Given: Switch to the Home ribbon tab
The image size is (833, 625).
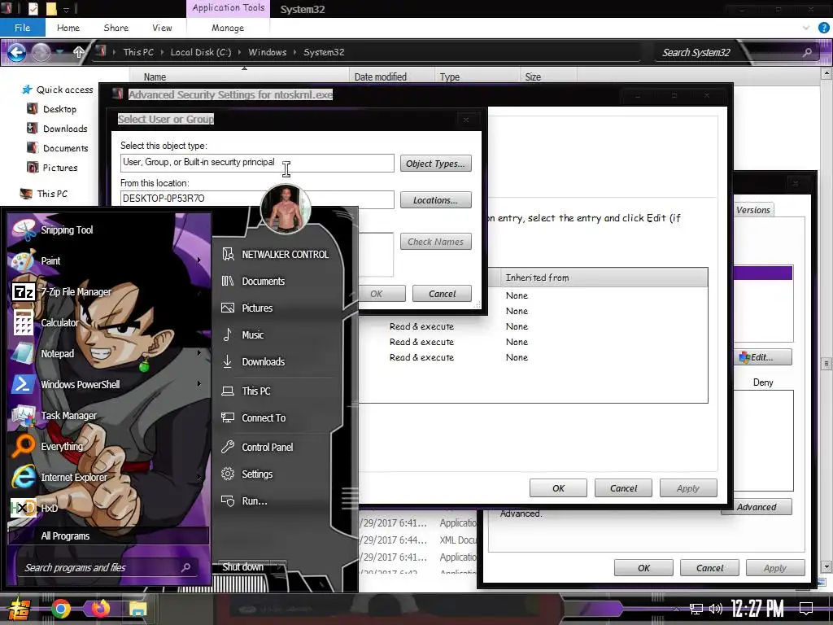Looking at the screenshot, I should click(68, 28).
